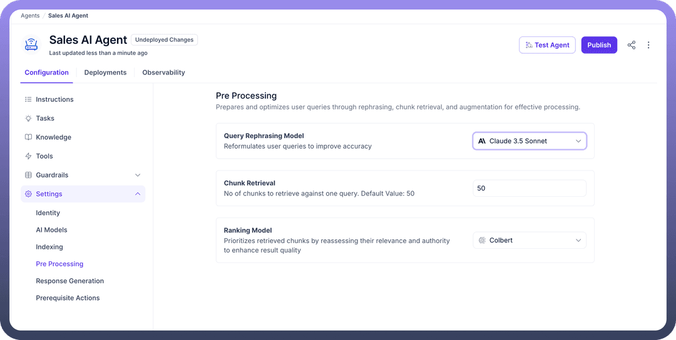Viewport: 676px width, 340px height.
Task: Expand the Guardrails section chevron
Action: click(138, 175)
